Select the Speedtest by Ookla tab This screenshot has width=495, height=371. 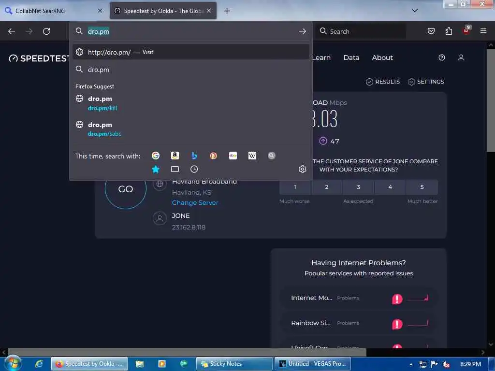(x=163, y=11)
